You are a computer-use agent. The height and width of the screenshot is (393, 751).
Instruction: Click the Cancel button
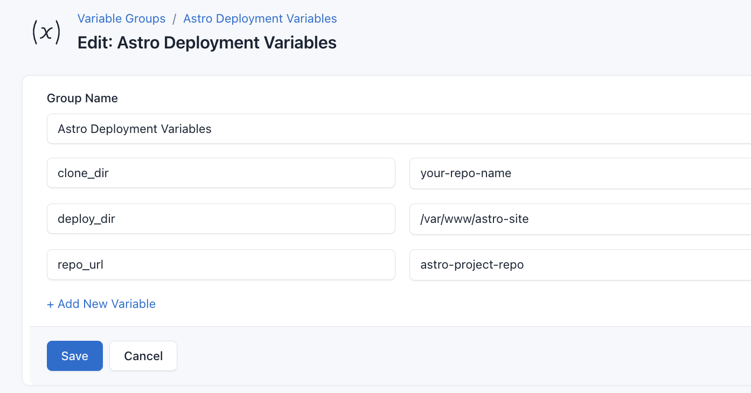coord(143,356)
